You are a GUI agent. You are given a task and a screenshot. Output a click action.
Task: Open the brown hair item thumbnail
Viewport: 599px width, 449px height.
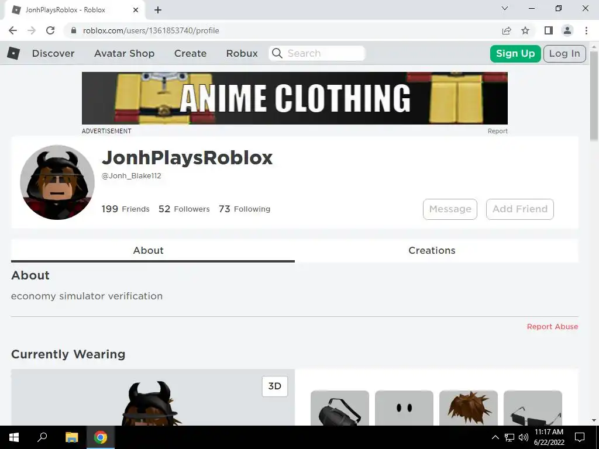click(x=469, y=407)
